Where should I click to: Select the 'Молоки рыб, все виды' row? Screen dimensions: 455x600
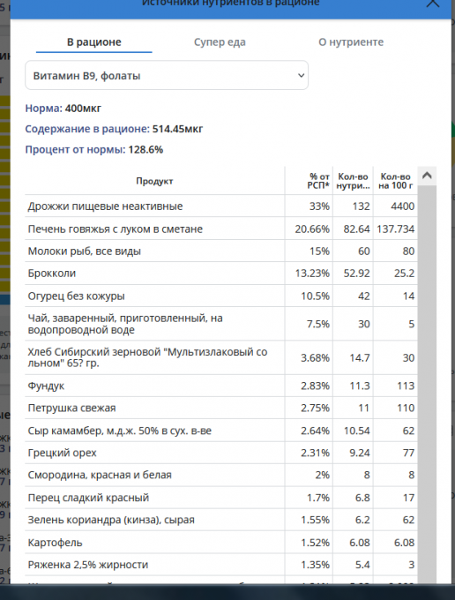pyautogui.click(x=221, y=251)
